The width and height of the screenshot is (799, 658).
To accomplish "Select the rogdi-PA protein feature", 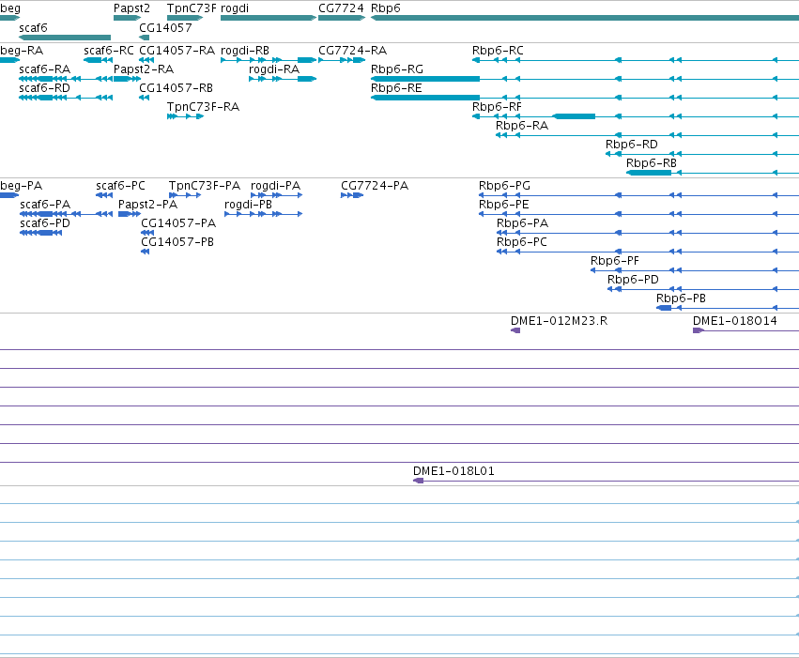I will [277, 195].
